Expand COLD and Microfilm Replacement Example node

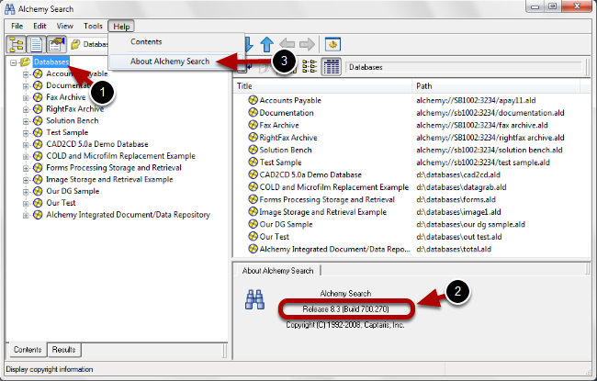coord(26,157)
